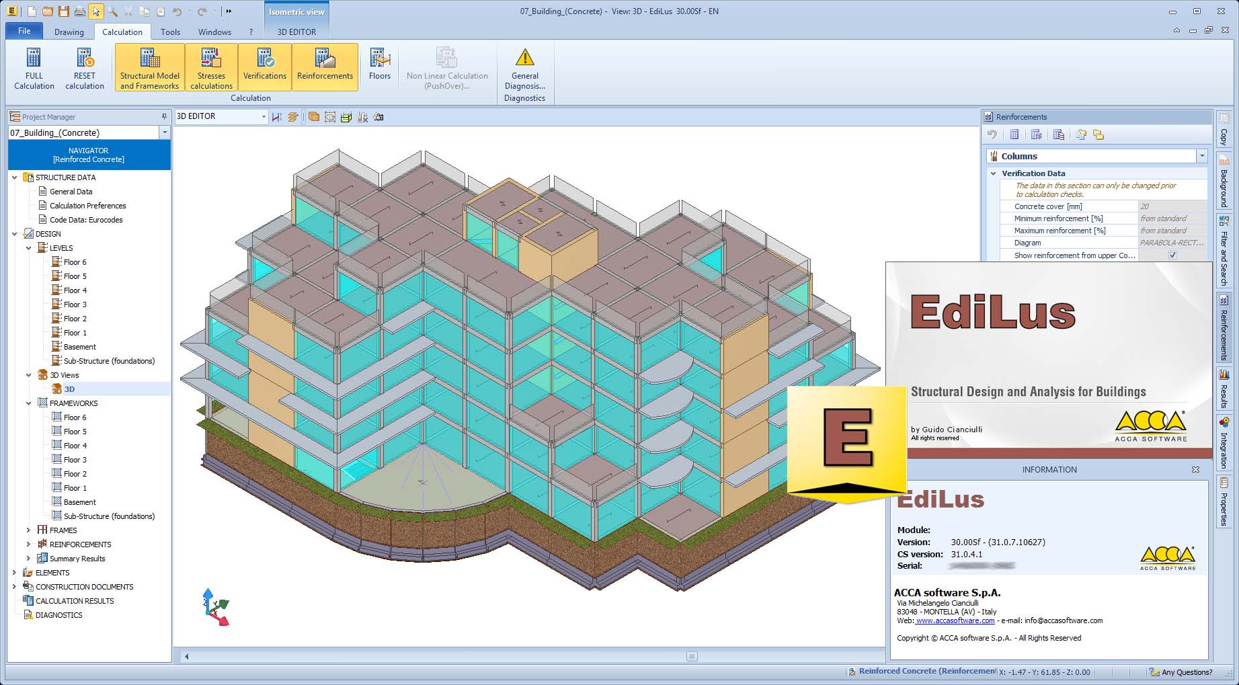Click the Floors ribbon icon
The width and height of the screenshot is (1239, 685).
click(379, 66)
